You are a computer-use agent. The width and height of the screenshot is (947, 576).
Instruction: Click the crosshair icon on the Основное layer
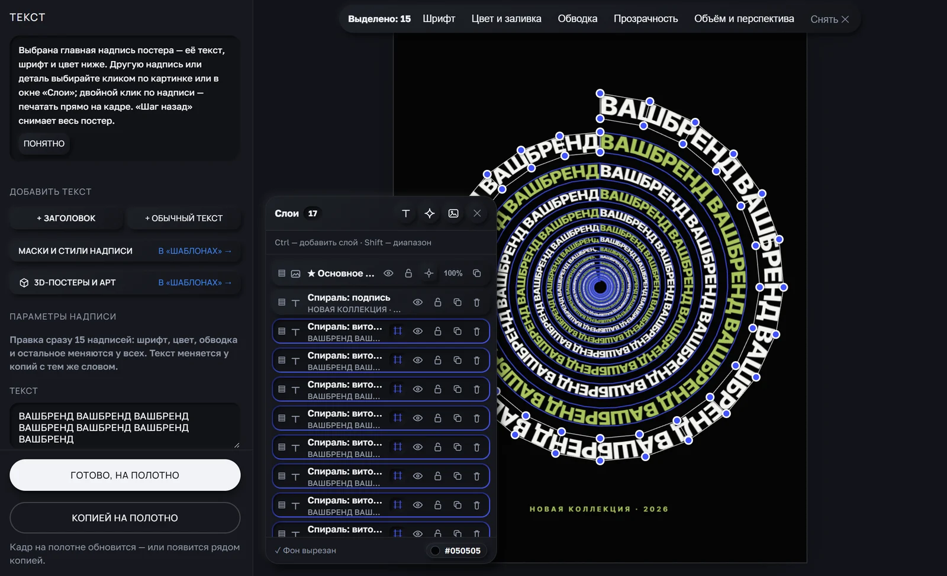pyautogui.click(x=429, y=273)
